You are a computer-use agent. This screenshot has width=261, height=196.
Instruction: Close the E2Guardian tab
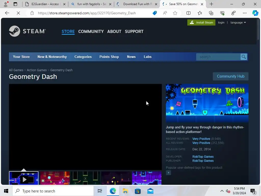(64, 4)
